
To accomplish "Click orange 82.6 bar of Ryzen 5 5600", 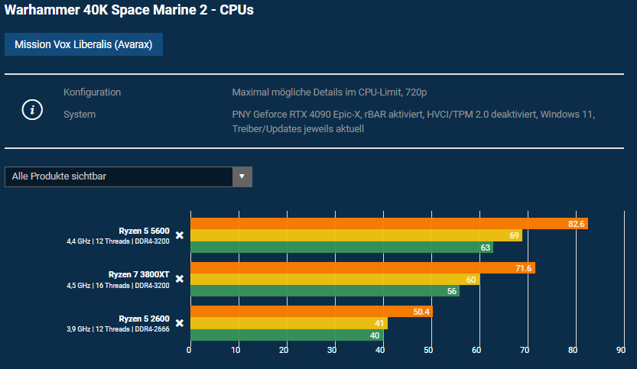I will point(389,224).
